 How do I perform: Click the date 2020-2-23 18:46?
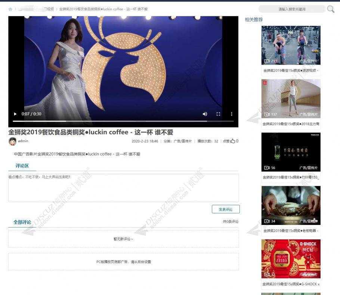(145, 141)
